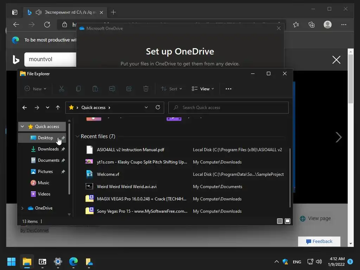Open Edge Favorites star icon
This screenshot has height=270, width=360.
pyautogui.click(x=296, y=25)
